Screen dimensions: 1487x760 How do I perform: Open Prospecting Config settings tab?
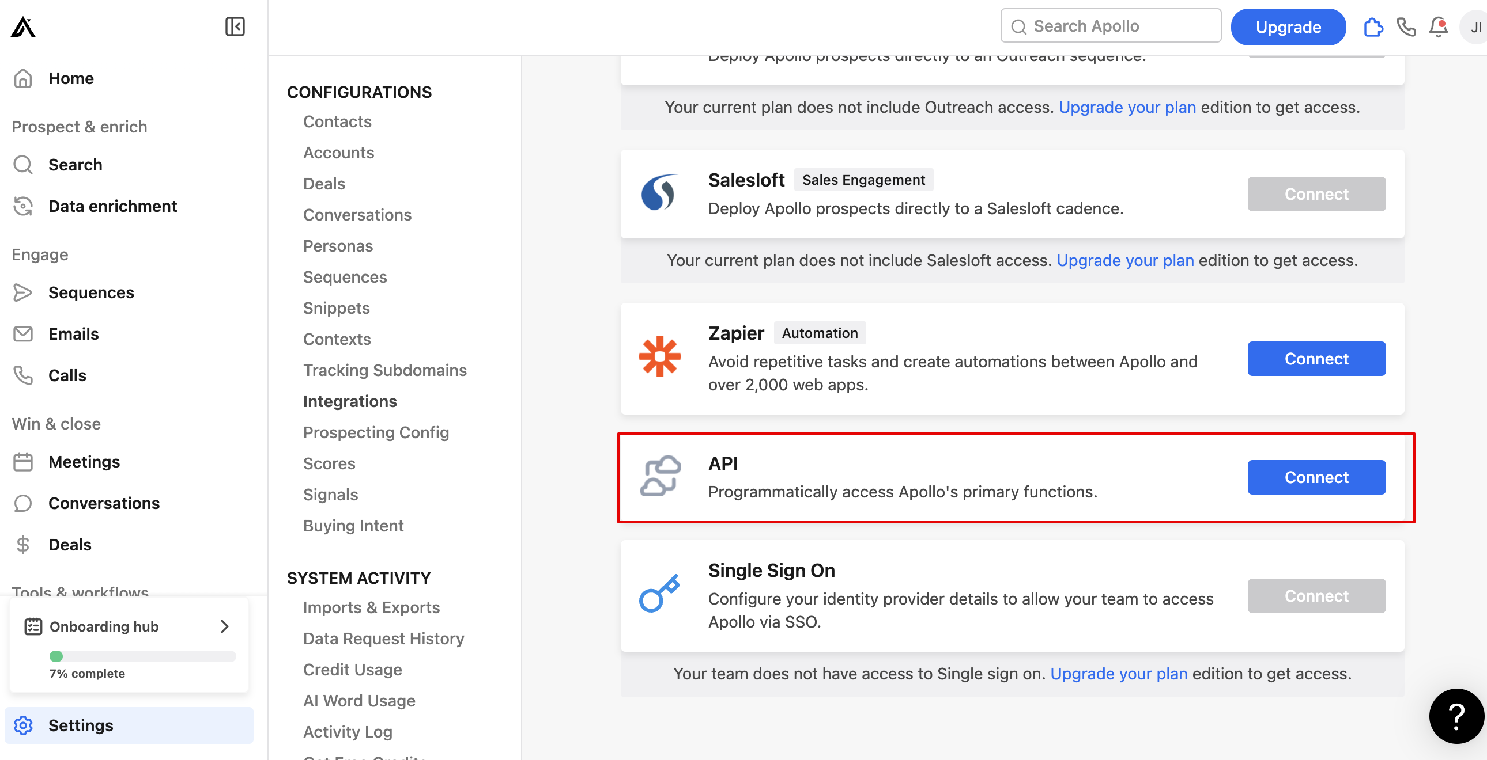point(376,432)
